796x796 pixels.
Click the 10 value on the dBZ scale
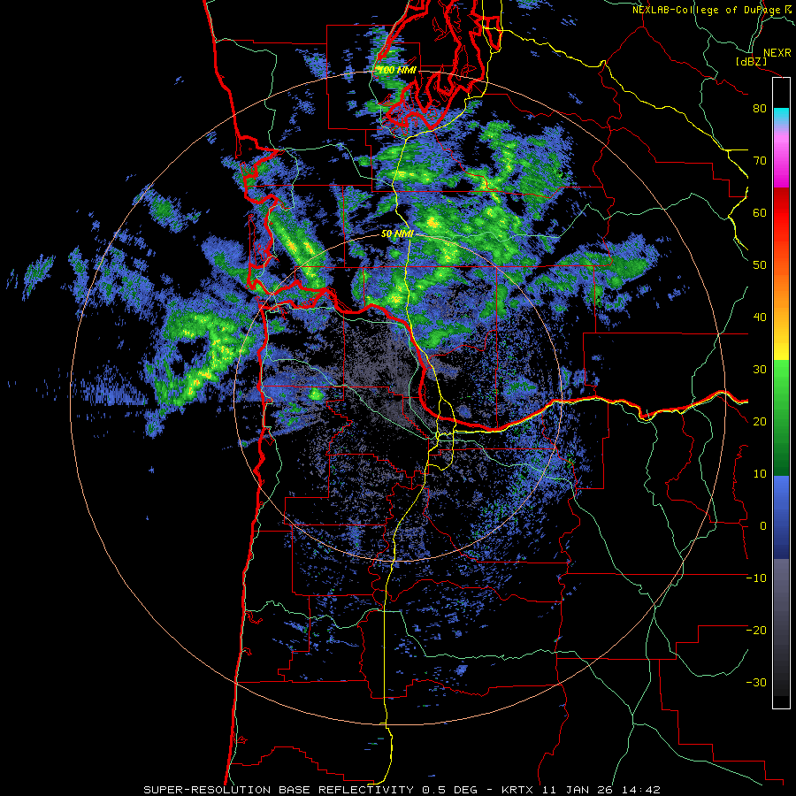[760, 474]
